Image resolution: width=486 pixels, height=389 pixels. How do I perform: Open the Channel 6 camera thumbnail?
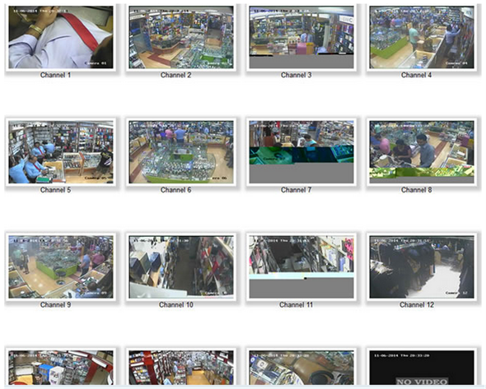coord(181,152)
